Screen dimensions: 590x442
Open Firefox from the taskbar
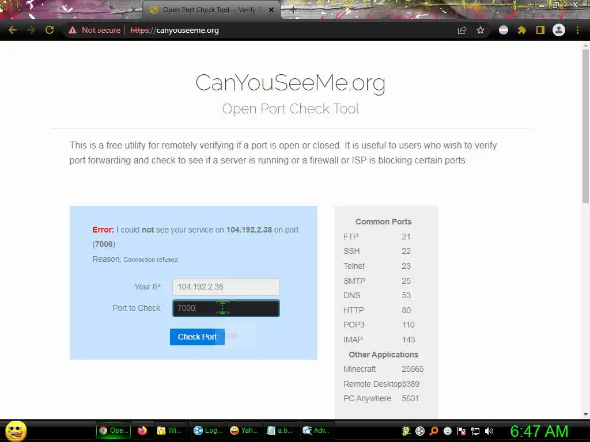[x=142, y=430]
